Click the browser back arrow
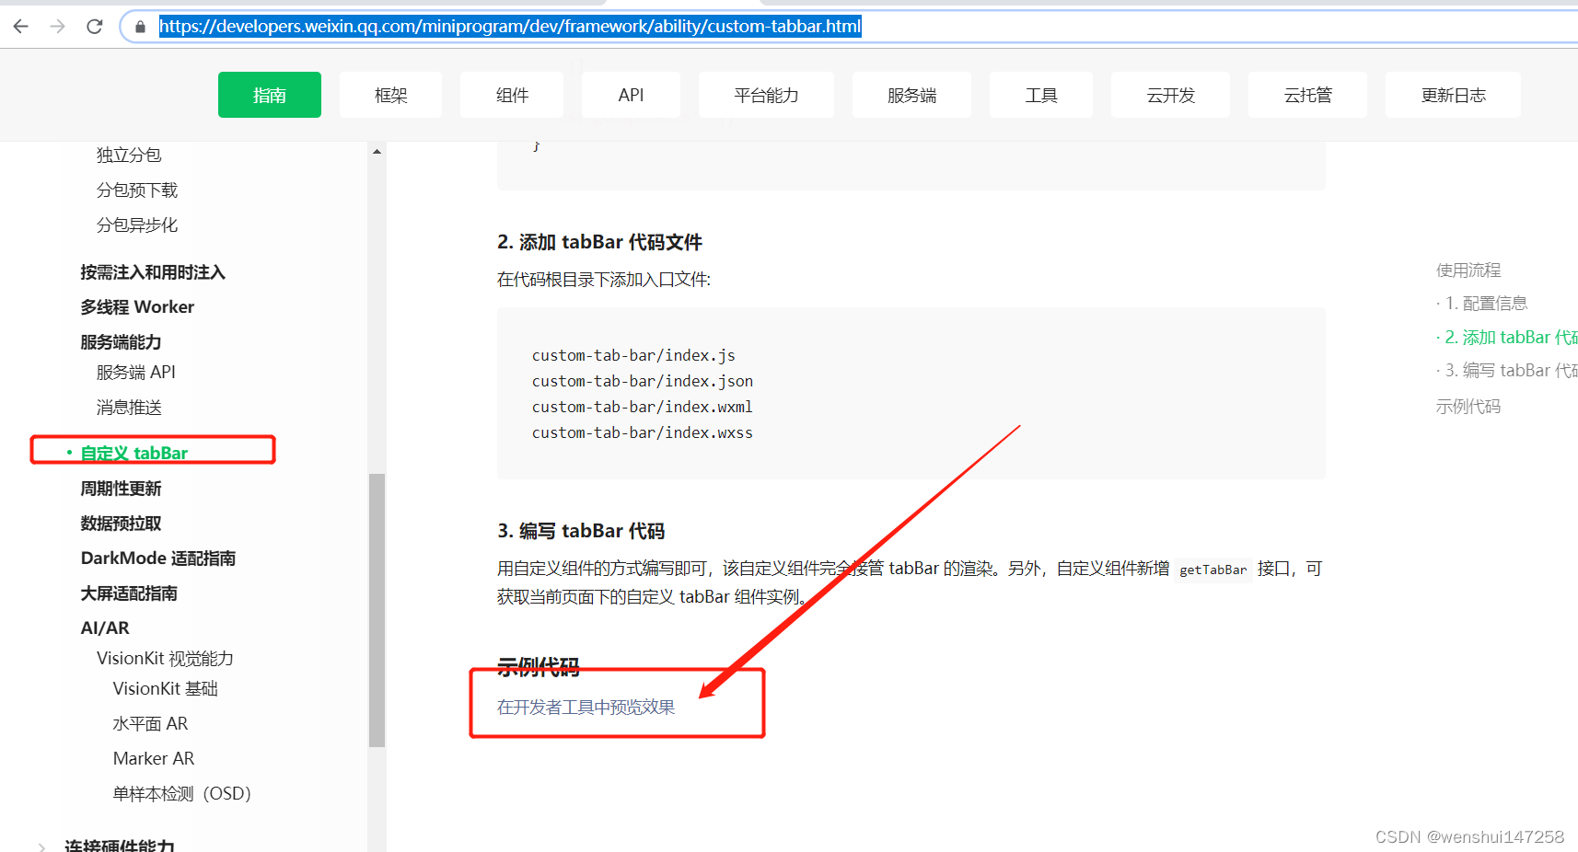The image size is (1578, 852). pyautogui.click(x=20, y=27)
